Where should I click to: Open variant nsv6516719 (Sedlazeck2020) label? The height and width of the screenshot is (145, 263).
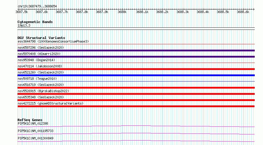[41, 85]
